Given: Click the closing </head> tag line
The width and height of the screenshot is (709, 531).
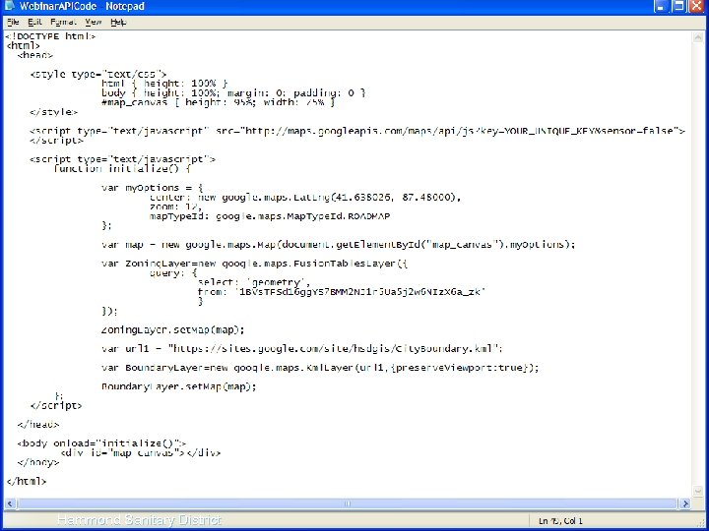Looking at the screenshot, I should point(38,425).
